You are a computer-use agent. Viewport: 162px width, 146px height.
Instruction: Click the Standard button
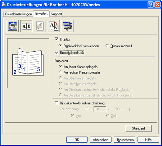[x=138, y=128]
